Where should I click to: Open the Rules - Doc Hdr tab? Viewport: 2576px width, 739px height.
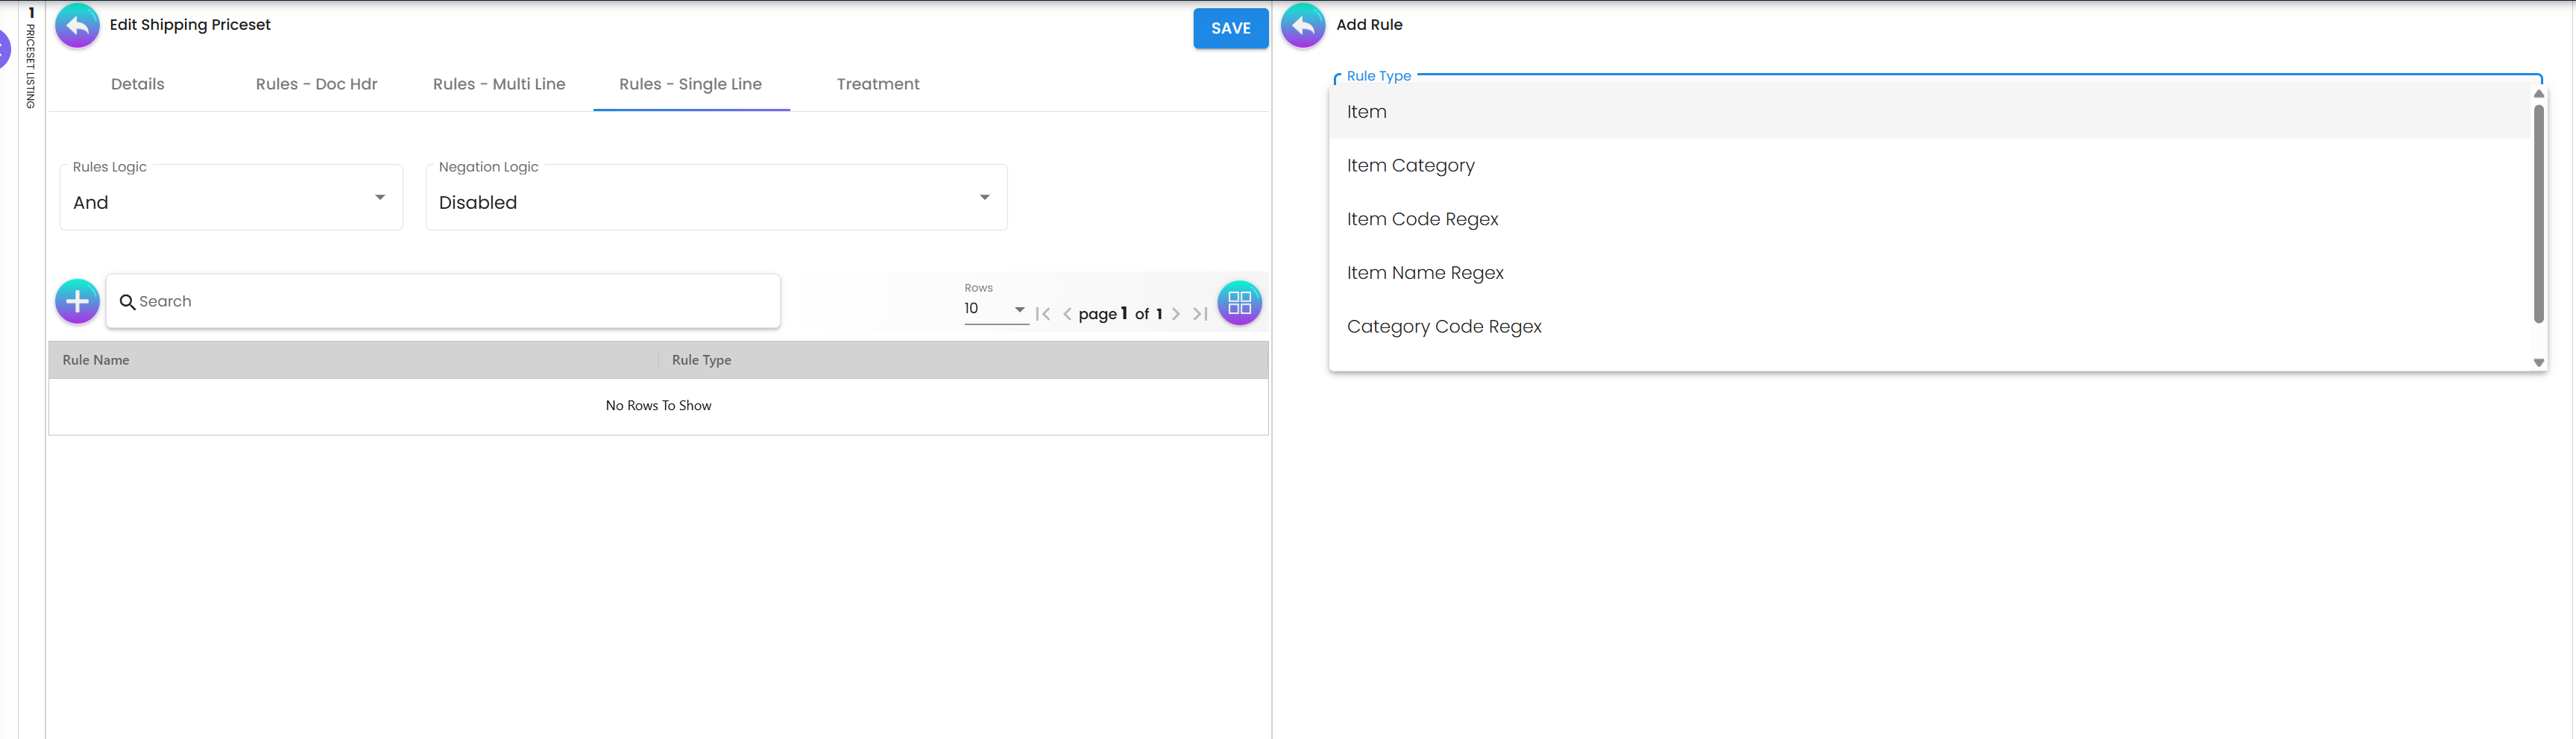point(316,84)
